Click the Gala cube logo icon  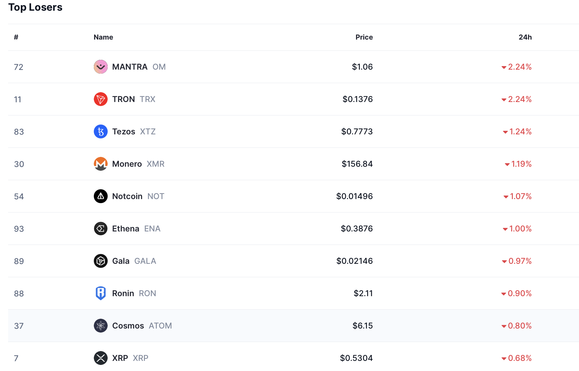[100, 261]
